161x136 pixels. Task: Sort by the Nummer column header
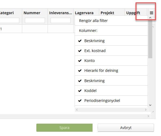[32, 13]
